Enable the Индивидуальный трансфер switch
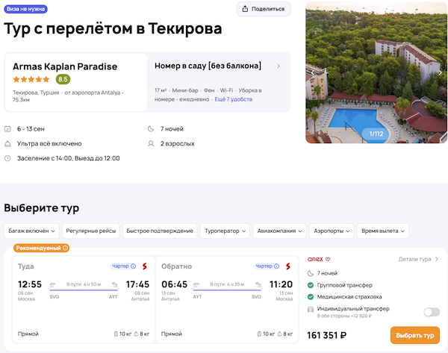This screenshot has width=448, height=353. coord(431,312)
